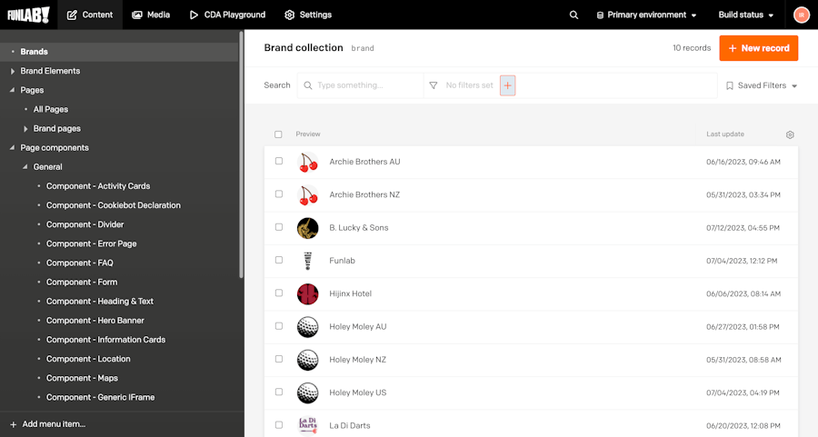
Task: Collapse the Page components tree arrow
Action: (x=13, y=147)
